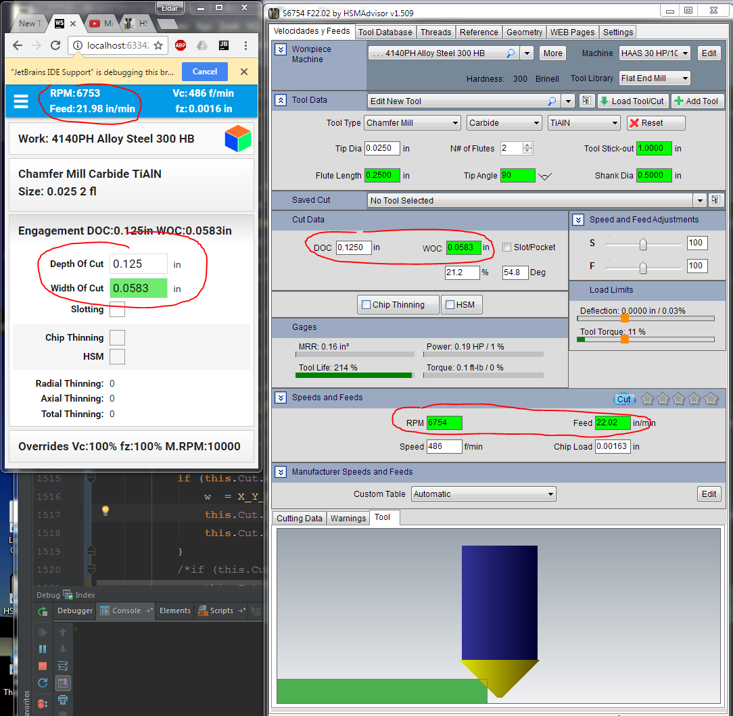Check the Slot/Pocket box in HSMAdvisor
The image size is (733, 716).
[x=506, y=247]
